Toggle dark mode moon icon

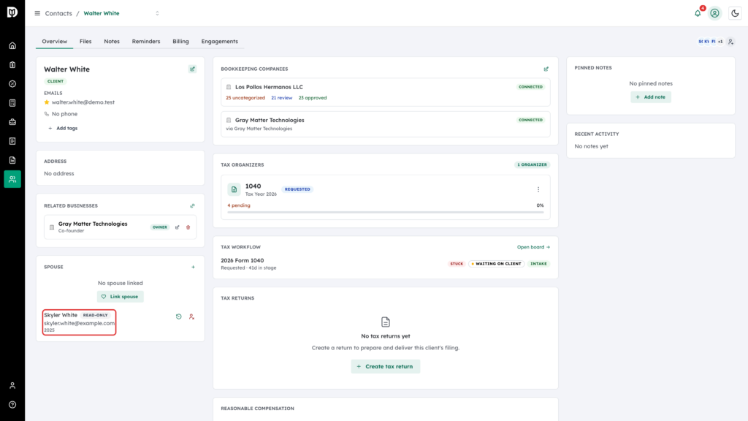[x=735, y=13]
